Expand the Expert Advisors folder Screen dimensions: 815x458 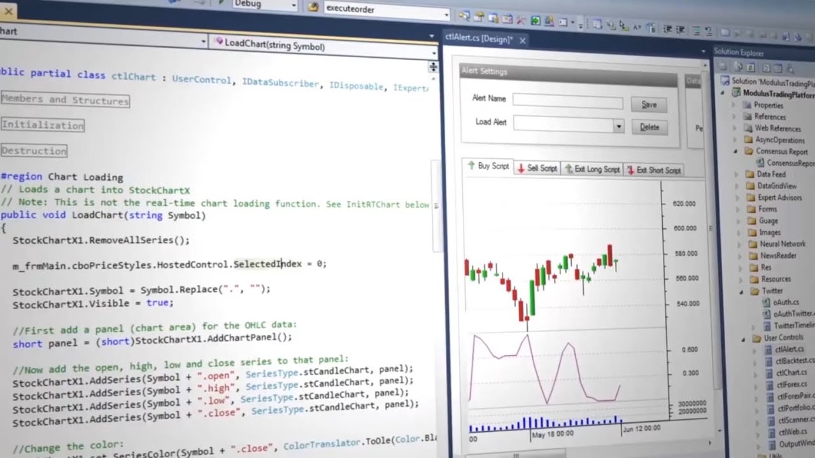pyautogui.click(x=737, y=198)
